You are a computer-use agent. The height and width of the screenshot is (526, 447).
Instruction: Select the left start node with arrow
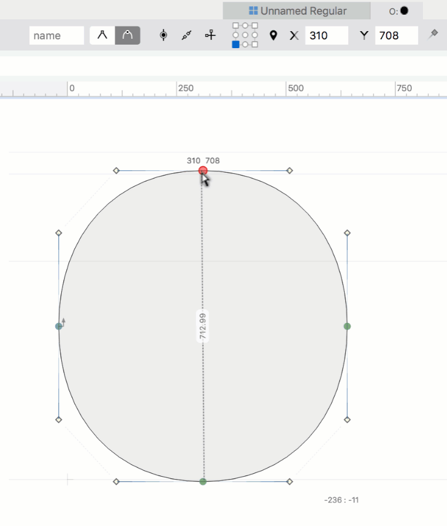click(59, 326)
